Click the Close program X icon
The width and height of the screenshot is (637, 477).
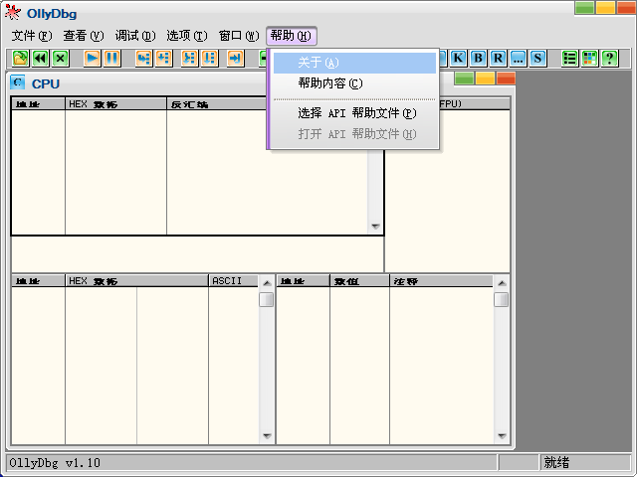click(x=60, y=59)
